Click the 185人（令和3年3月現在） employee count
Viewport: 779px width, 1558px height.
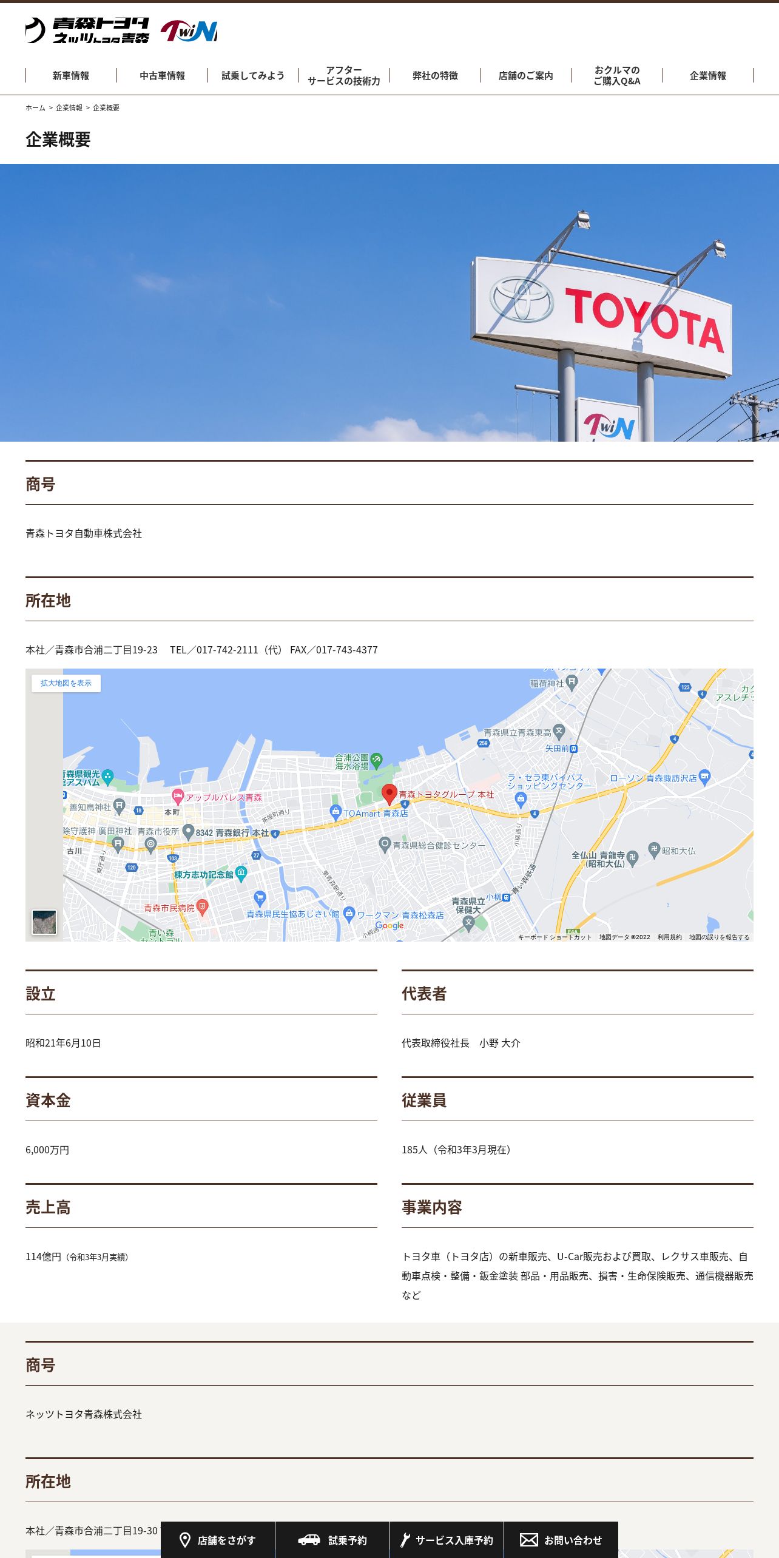coord(458,1150)
